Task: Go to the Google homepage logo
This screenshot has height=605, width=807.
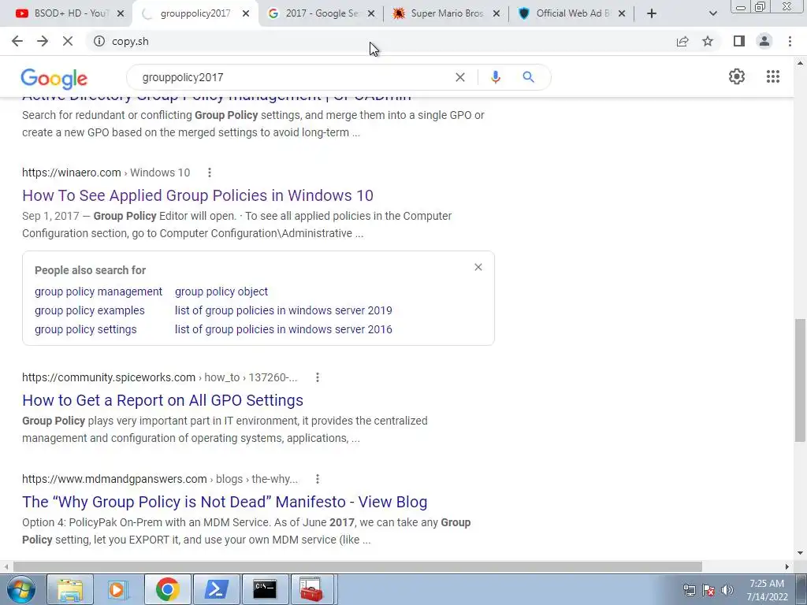Action: (54, 79)
